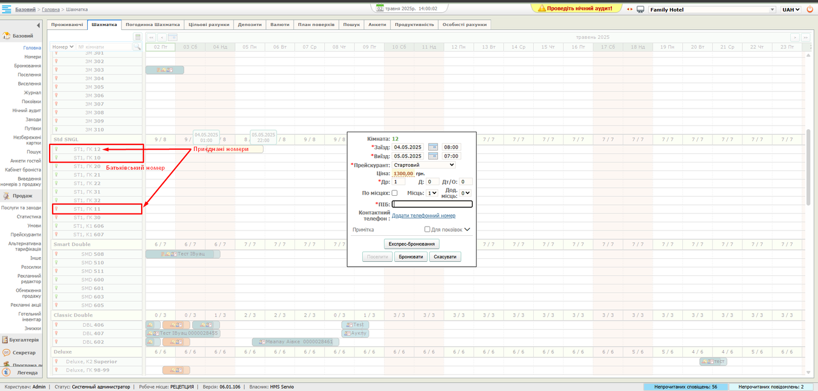Click the Додати телефонний номер link
This screenshot has width=818, height=391.
[x=424, y=216]
